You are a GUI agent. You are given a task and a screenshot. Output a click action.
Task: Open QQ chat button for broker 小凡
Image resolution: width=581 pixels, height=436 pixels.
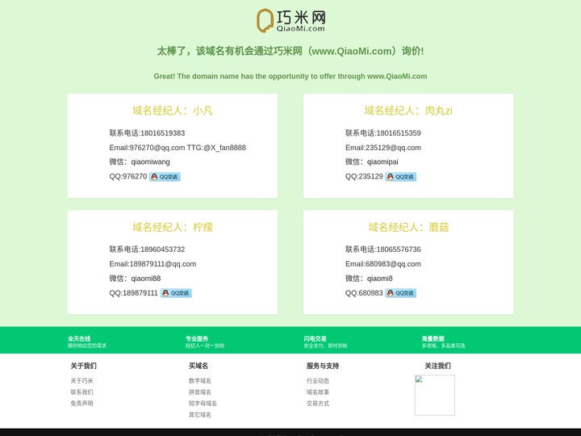click(165, 177)
